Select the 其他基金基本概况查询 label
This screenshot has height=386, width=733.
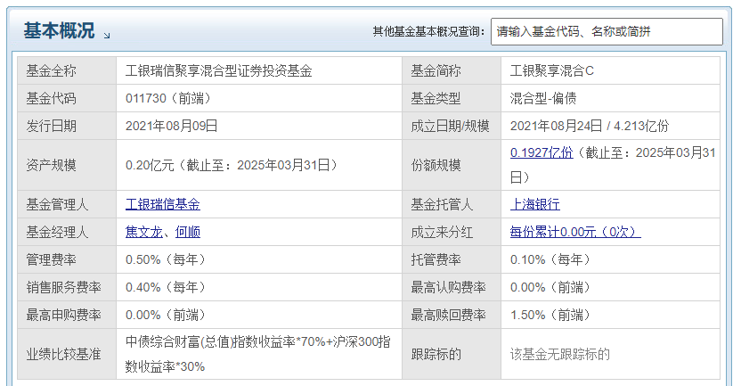tap(428, 32)
